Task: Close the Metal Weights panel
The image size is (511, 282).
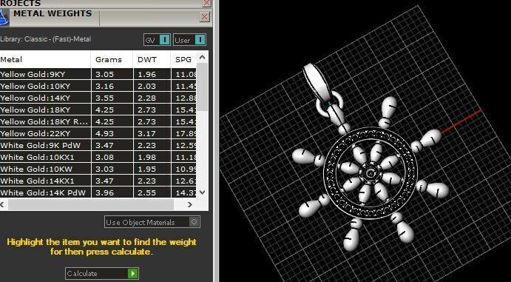Action: pos(204,16)
